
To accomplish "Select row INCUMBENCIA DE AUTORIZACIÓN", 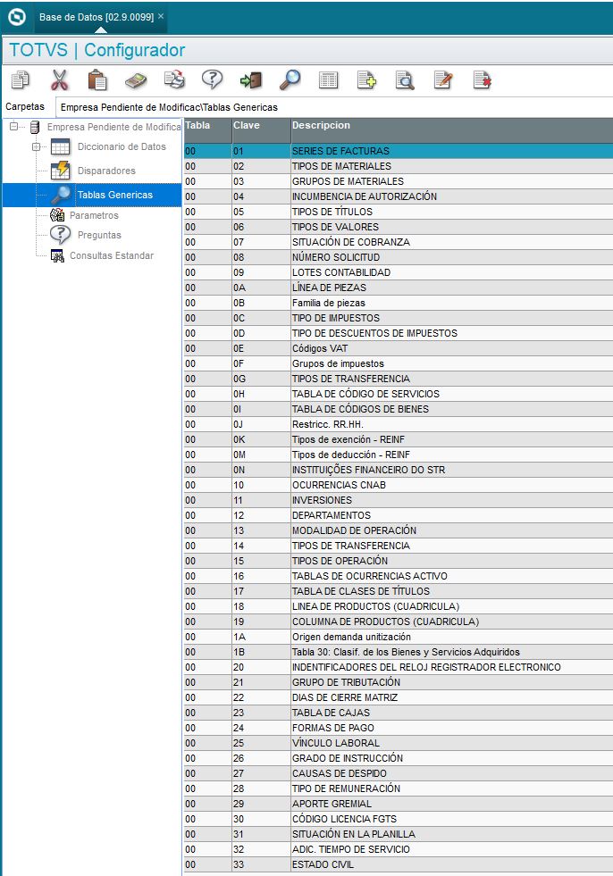I will tap(399, 196).
